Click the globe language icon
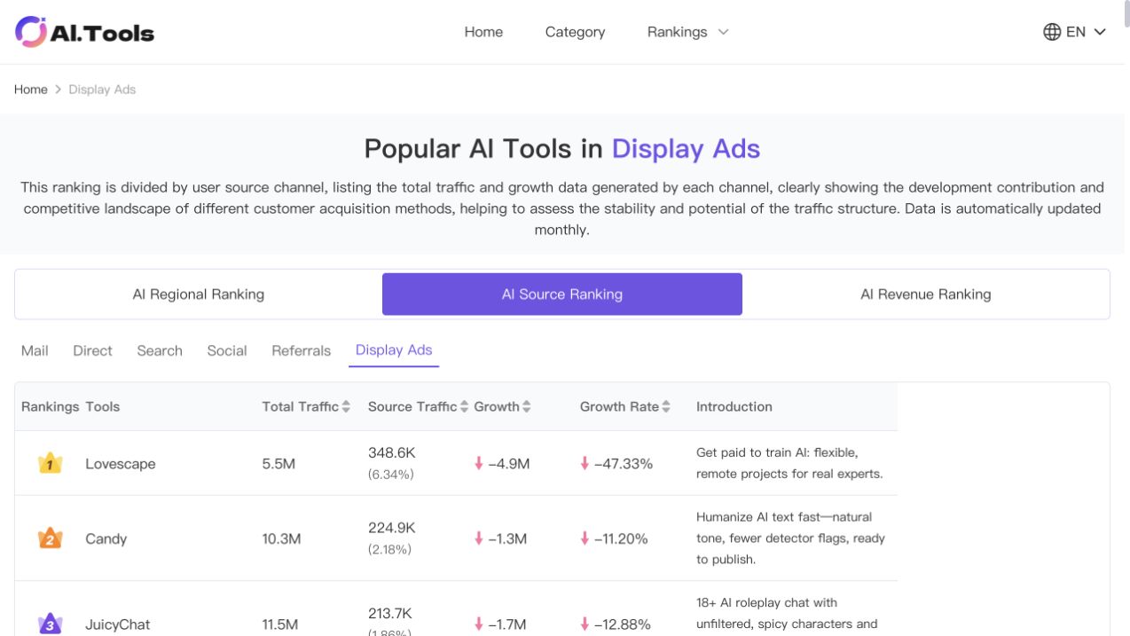Image resolution: width=1130 pixels, height=636 pixels. tap(1052, 32)
